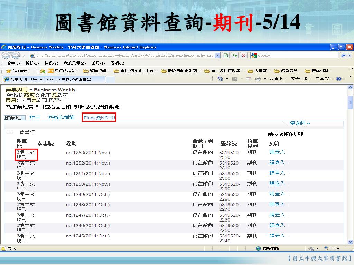
Task: Collapse the 圖書館 section with minus box
Action: pos(10,132)
